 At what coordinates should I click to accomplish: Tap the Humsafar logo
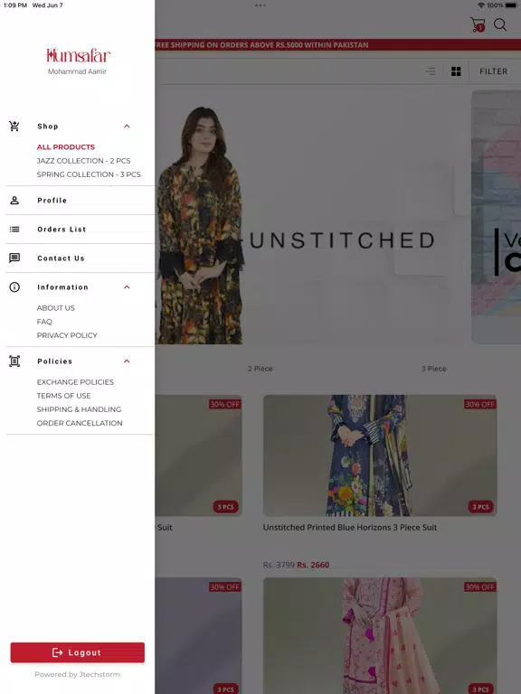point(78,55)
